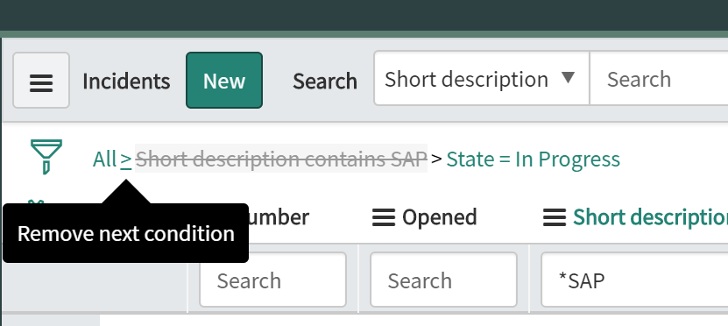Remove next condition via underlined arrow after All
This screenshot has height=326, width=728.
point(126,159)
